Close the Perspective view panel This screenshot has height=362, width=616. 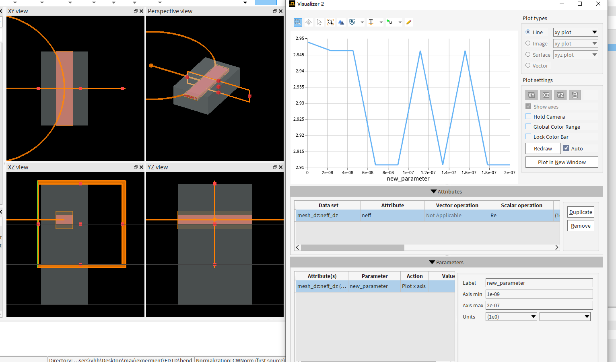click(x=280, y=11)
